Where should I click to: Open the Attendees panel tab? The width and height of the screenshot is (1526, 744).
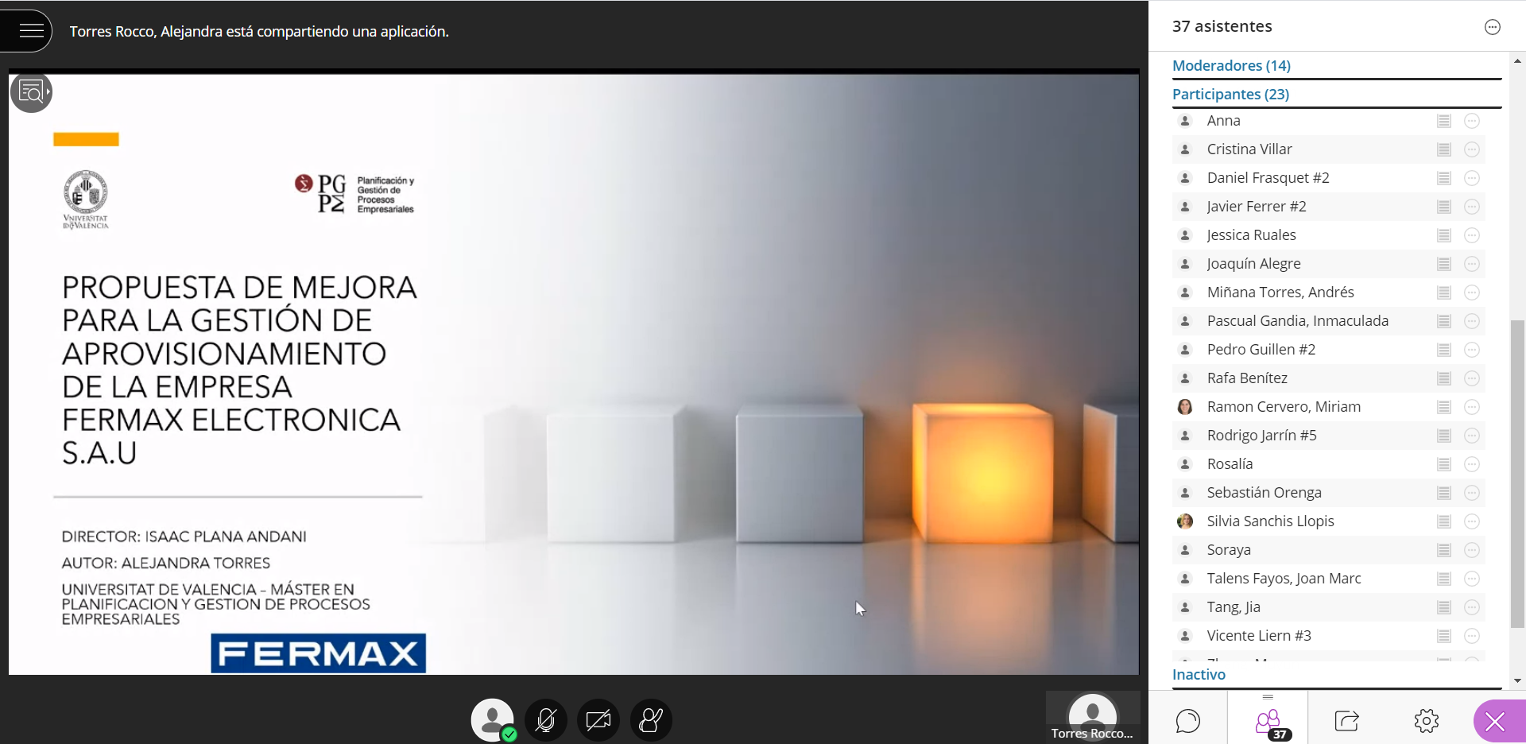(x=1268, y=720)
